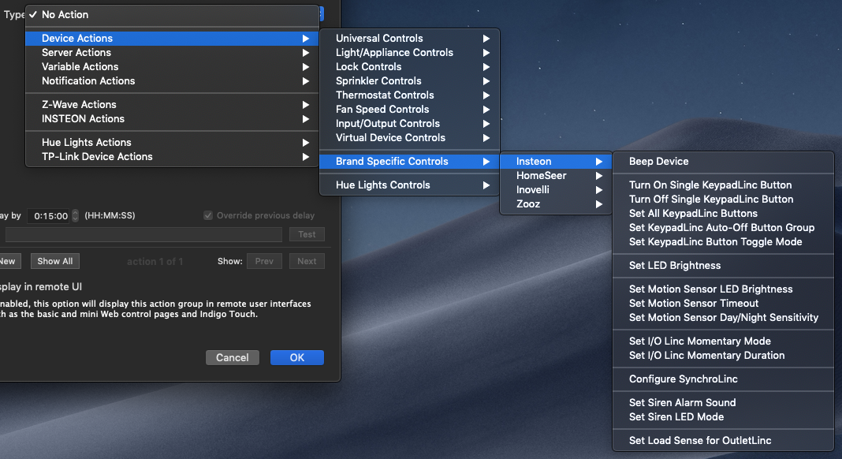Expand Thermostat Controls submenu

[410, 95]
